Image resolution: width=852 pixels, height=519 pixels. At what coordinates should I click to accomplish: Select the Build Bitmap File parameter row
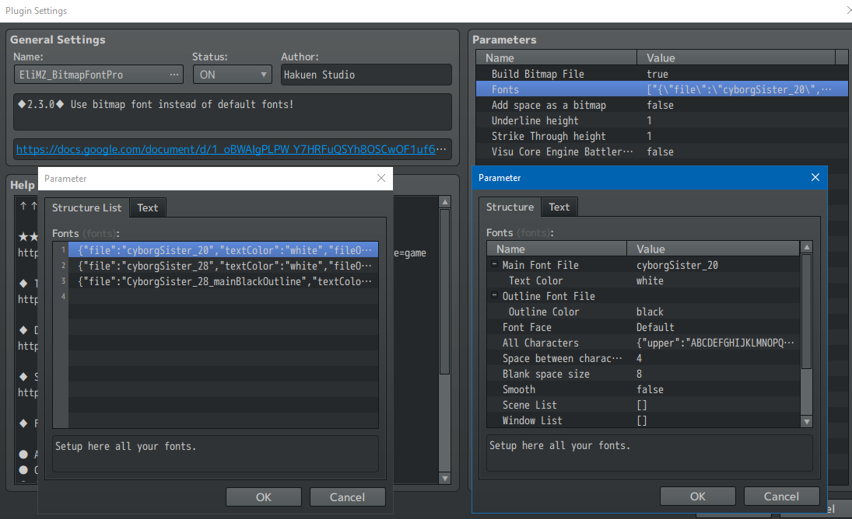661,74
